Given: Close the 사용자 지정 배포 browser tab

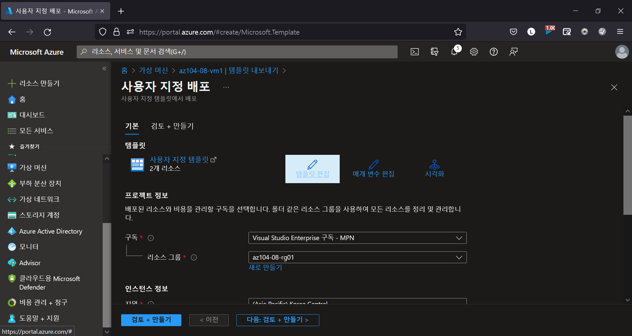Looking at the screenshot, I should coord(102,11).
